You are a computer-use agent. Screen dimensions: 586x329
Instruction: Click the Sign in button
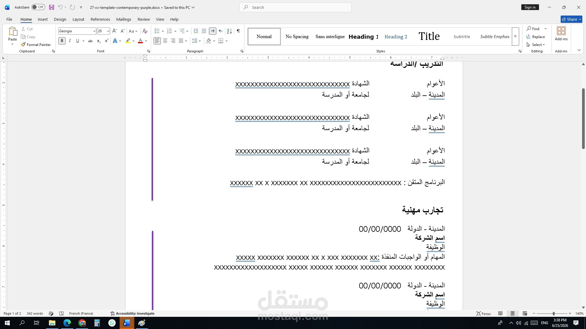click(x=530, y=7)
